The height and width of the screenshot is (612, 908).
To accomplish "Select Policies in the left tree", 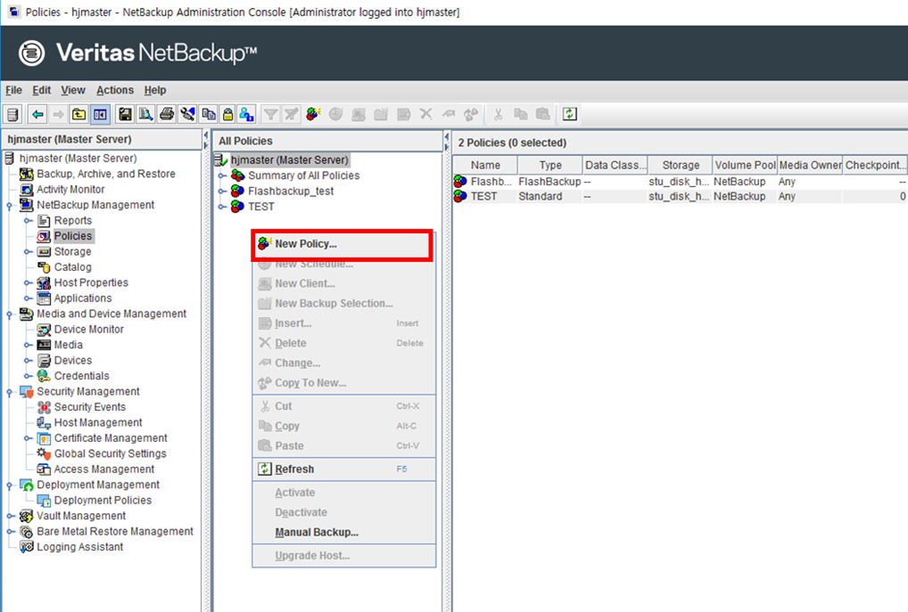I will (x=73, y=236).
